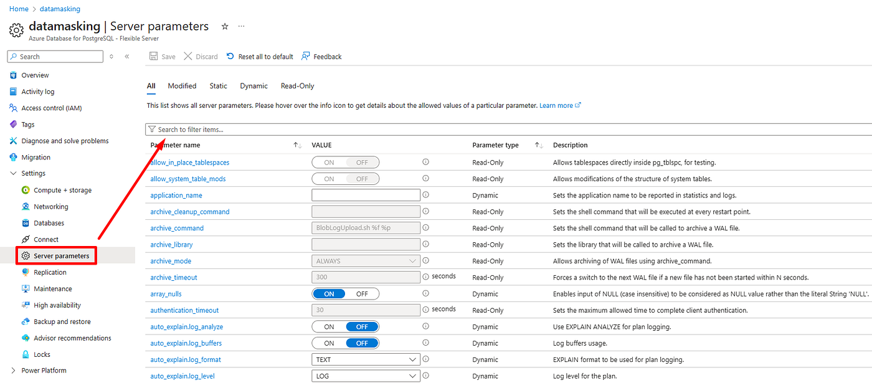Click the Reset all to default icon
872x383 pixels.
coord(230,57)
